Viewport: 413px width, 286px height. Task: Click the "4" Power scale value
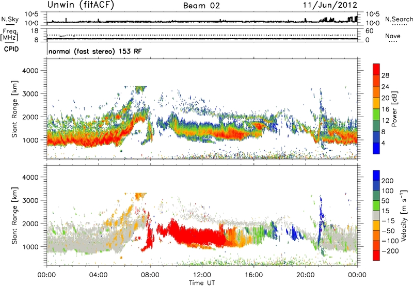(x=383, y=143)
